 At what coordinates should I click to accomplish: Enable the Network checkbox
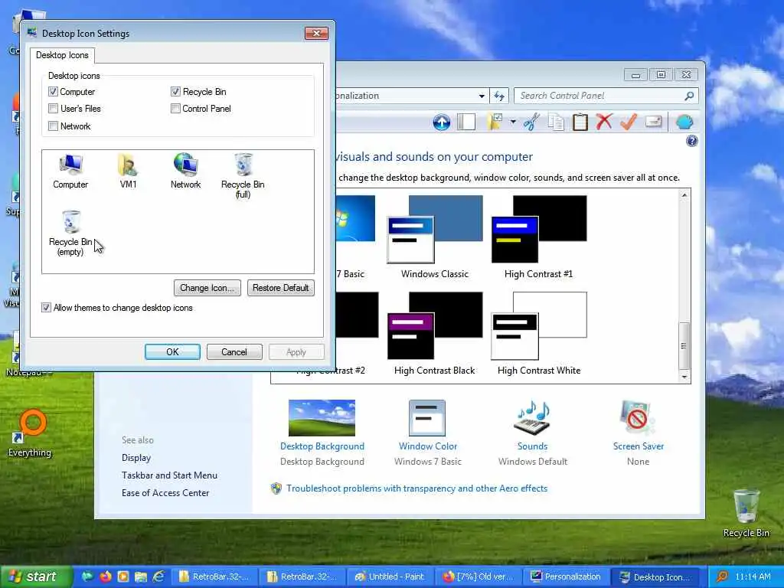coord(53,126)
